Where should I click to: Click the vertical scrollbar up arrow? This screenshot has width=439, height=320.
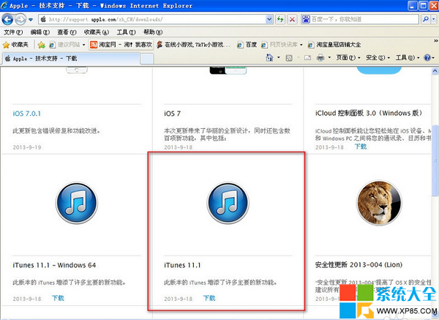coord(435,70)
